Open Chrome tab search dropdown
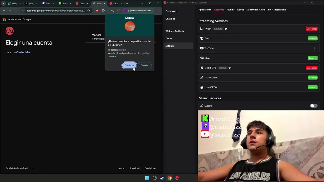324x182 pixels. (3, 4)
